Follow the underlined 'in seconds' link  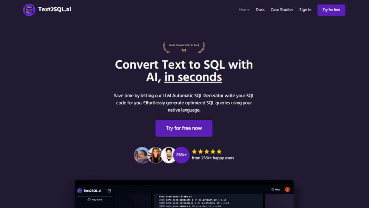[x=193, y=77]
